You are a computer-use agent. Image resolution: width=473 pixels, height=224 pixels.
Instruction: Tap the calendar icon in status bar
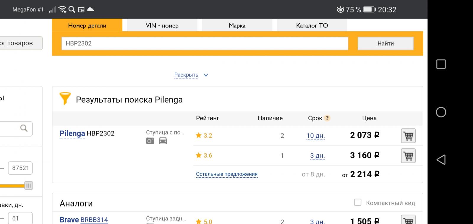81,9
